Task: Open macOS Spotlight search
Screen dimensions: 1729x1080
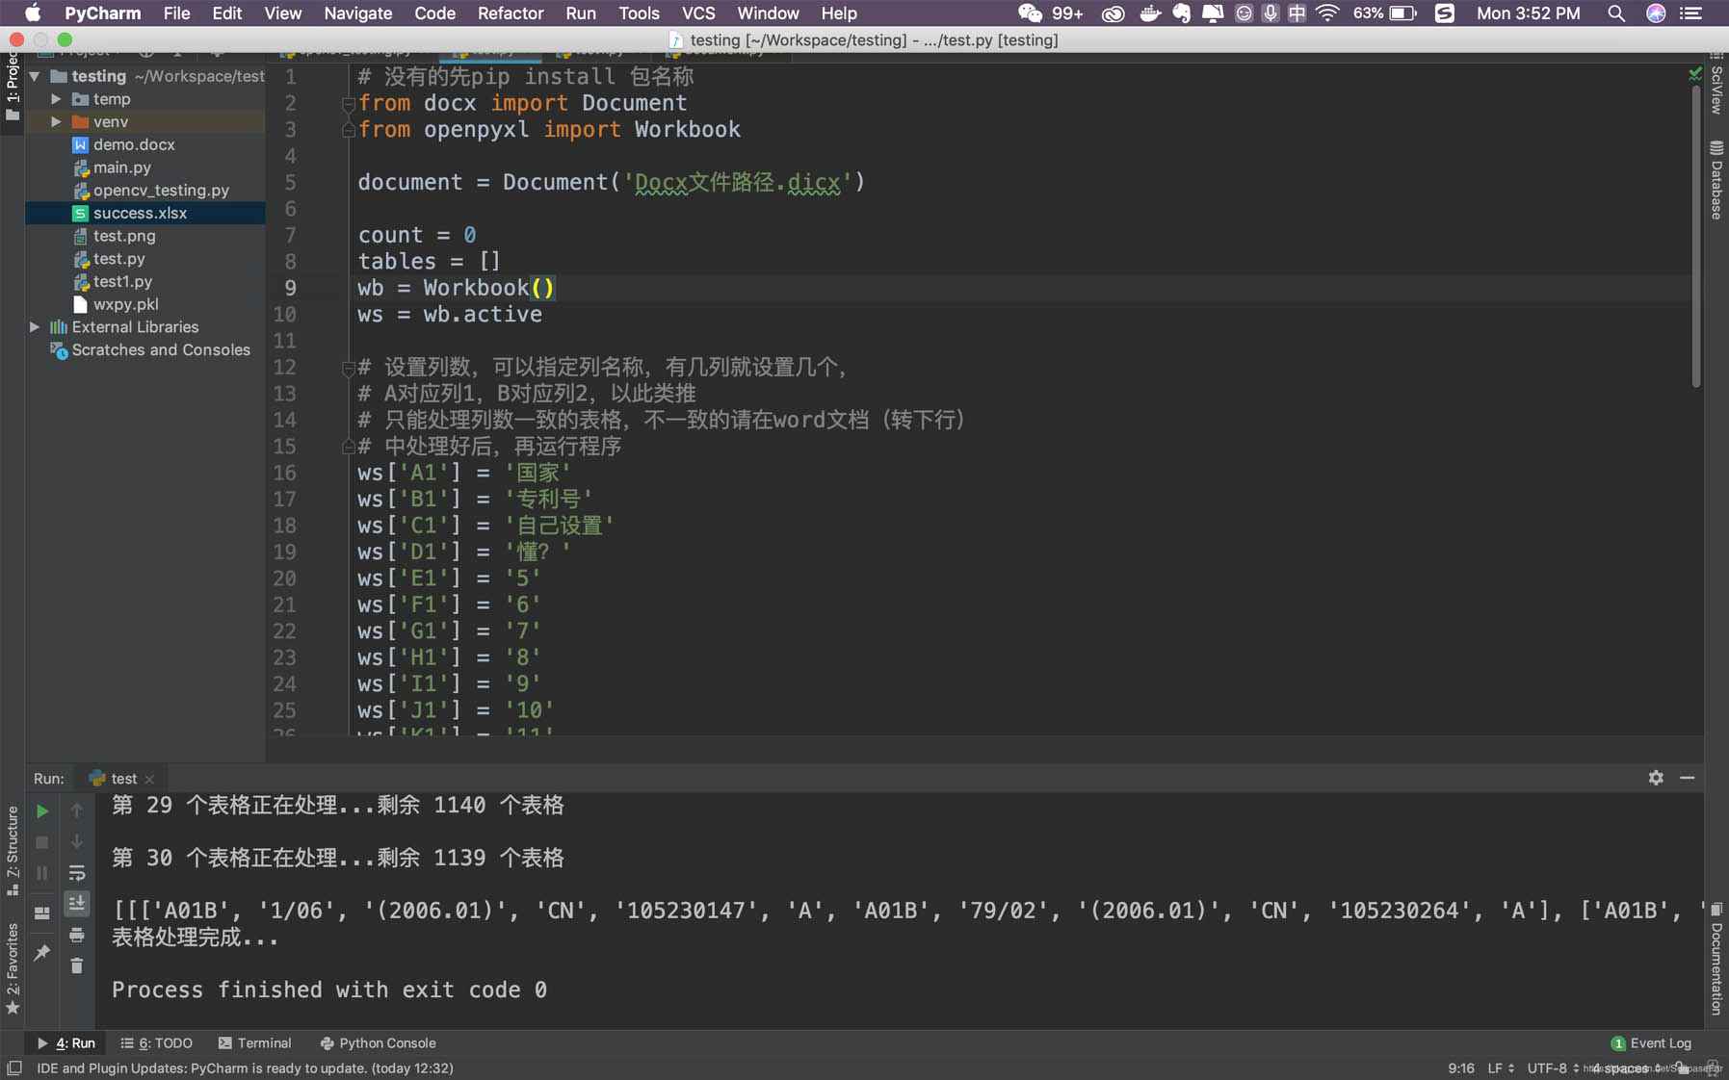Action: click(1616, 13)
